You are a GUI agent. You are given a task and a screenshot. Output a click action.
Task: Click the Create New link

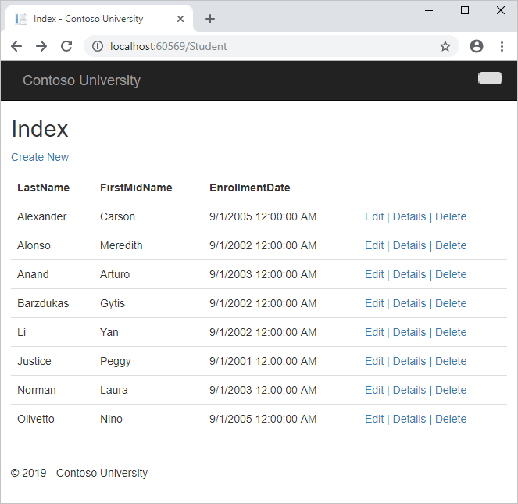point(40,157)
